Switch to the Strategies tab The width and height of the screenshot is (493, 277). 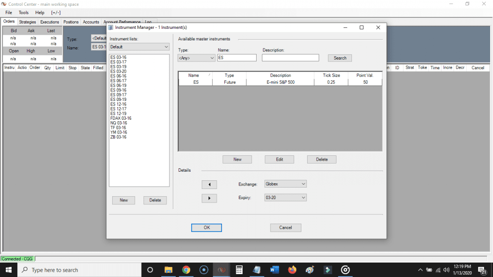pyautogui.click(x=27, y=22)
